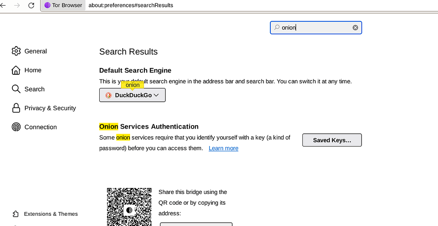Open the Connection settings category

coord(34,127)
